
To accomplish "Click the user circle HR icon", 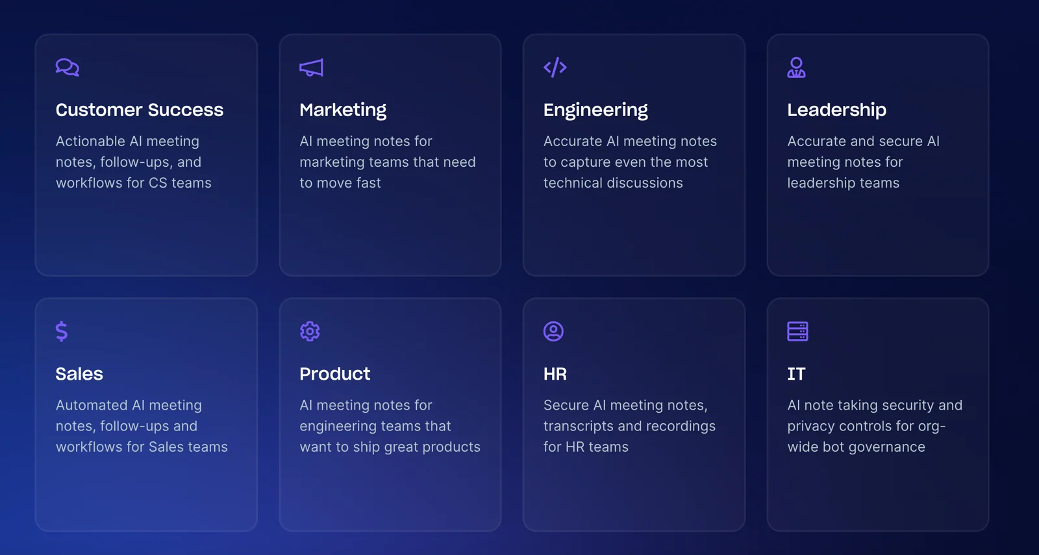I will tap(553, 331).
